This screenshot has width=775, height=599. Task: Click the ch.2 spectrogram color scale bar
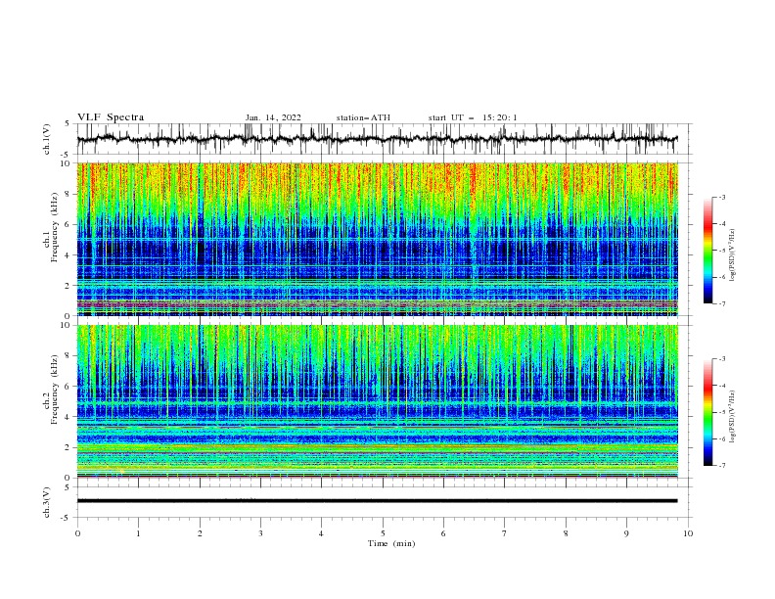coord(707,412)
